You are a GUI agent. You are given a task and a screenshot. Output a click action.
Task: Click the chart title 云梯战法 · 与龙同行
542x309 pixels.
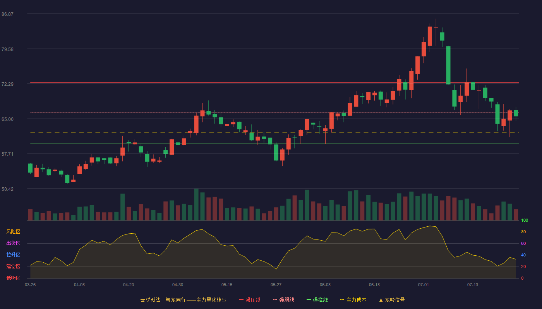[163, 300]
